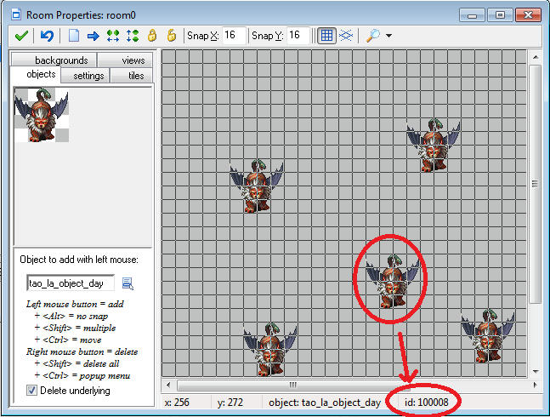The image size is (550, 417).
Task: Click the bottom-right creature instance
Action: pyautogui.click(x=488, y=336)
